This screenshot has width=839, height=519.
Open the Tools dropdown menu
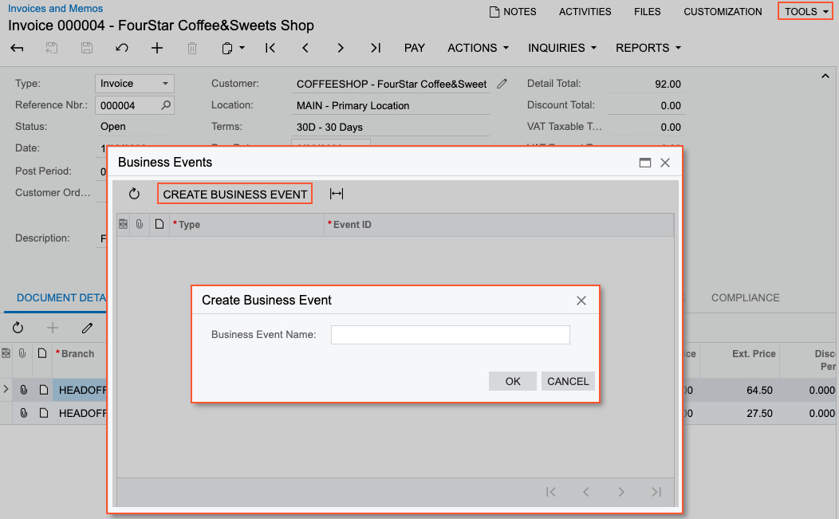(x=806, y=12)
